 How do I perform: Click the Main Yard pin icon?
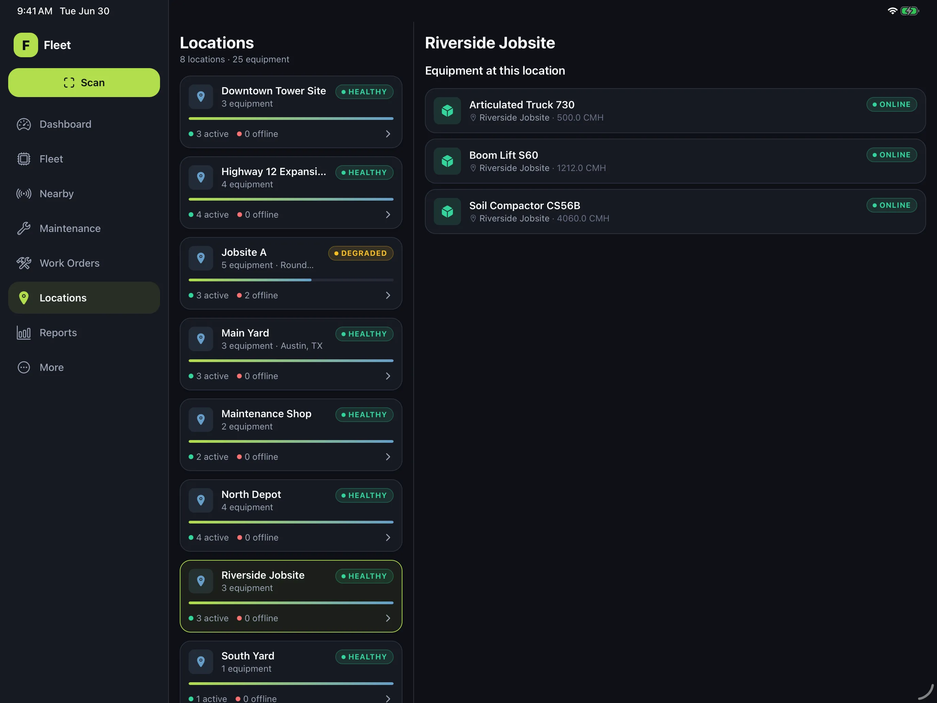201,339
